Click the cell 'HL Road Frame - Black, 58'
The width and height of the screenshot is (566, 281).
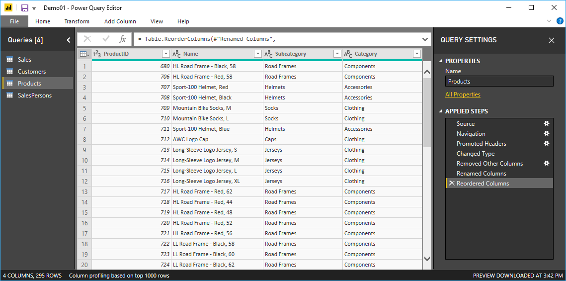point(217,66)
